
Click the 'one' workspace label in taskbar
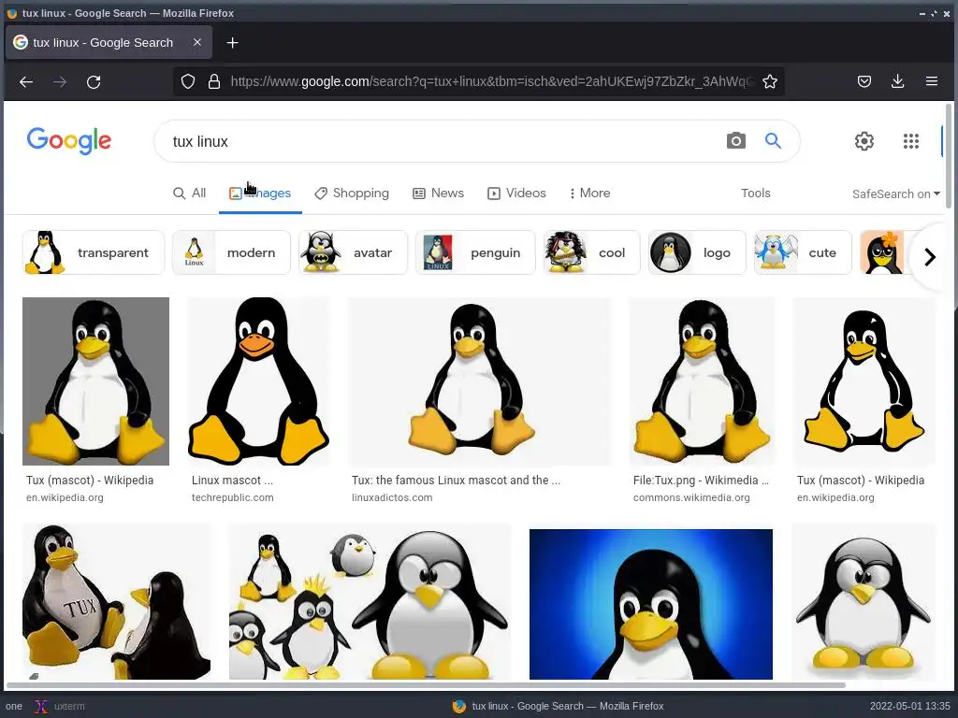tap(13, 707)
